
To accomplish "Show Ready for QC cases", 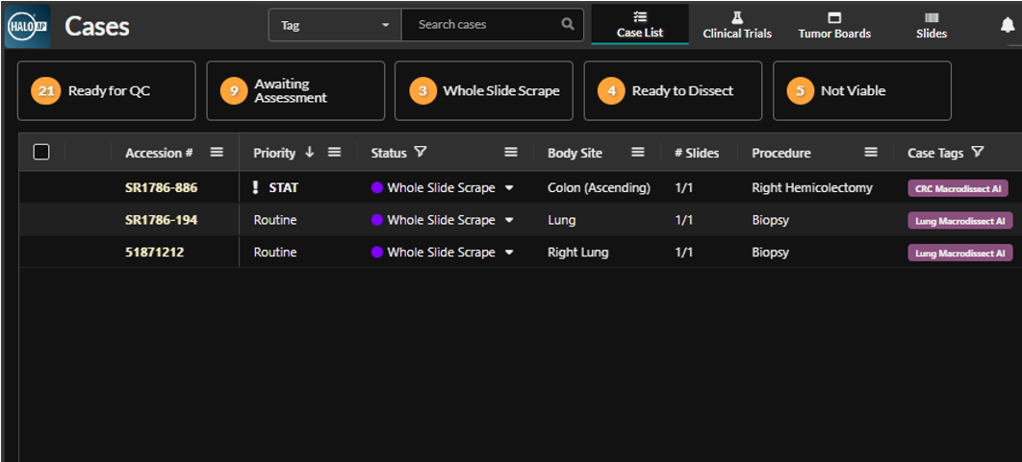I will (x=106, y=91).
